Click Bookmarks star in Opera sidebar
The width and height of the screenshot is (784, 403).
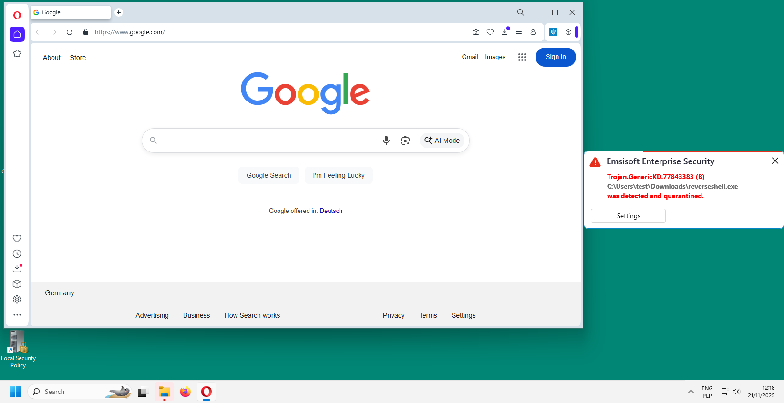(17, 53)
